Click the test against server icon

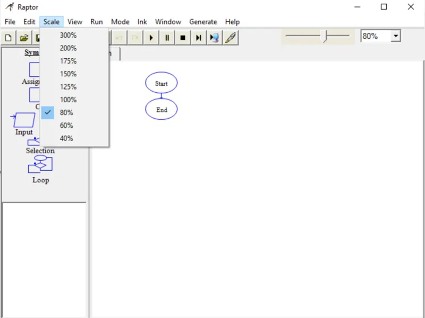(214, 38)
